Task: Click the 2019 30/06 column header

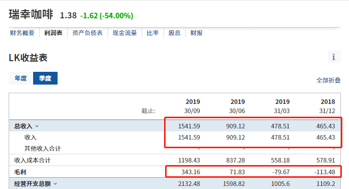Action: [x=237, y=106]
